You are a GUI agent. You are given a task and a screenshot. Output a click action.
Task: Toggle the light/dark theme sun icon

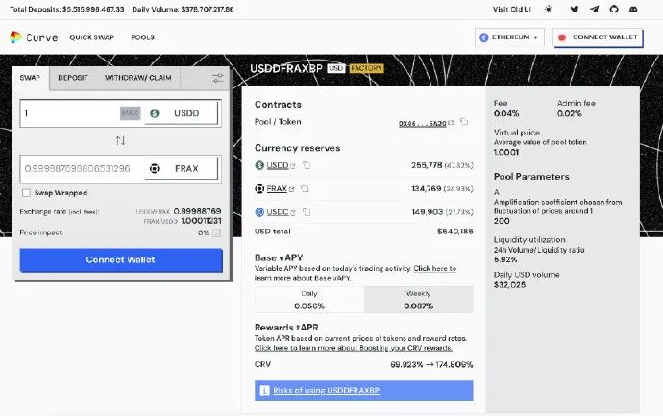click(x=549, y=9)
